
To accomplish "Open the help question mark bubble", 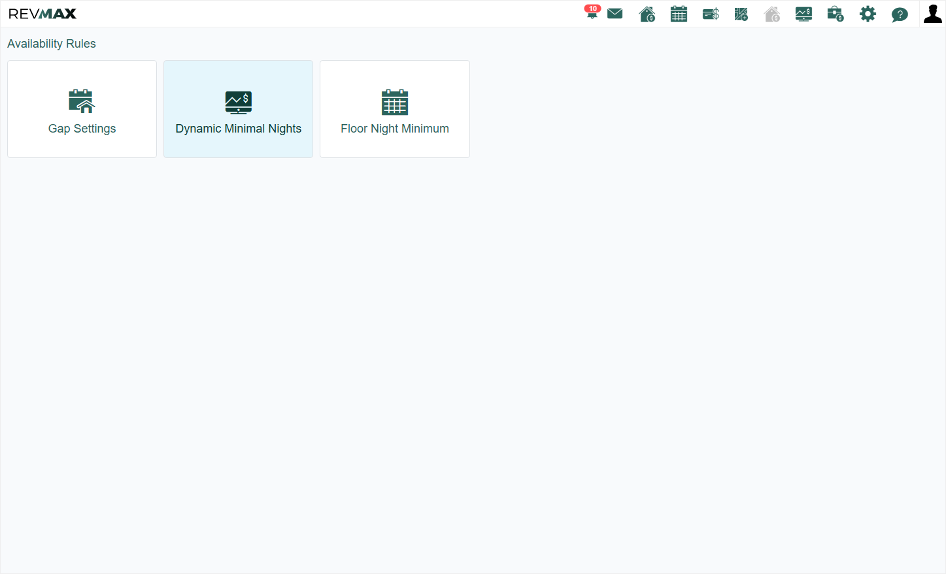I will coord(900,14).
